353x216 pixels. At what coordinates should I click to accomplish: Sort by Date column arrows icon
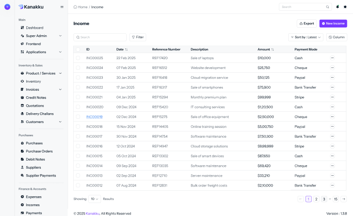pos(126,49)
